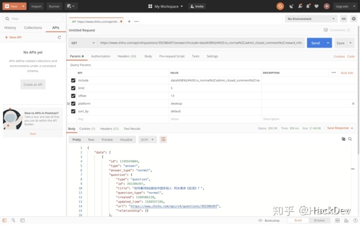Open the Runner button
This screenshot has width=360, height=225.
(54, 6)
